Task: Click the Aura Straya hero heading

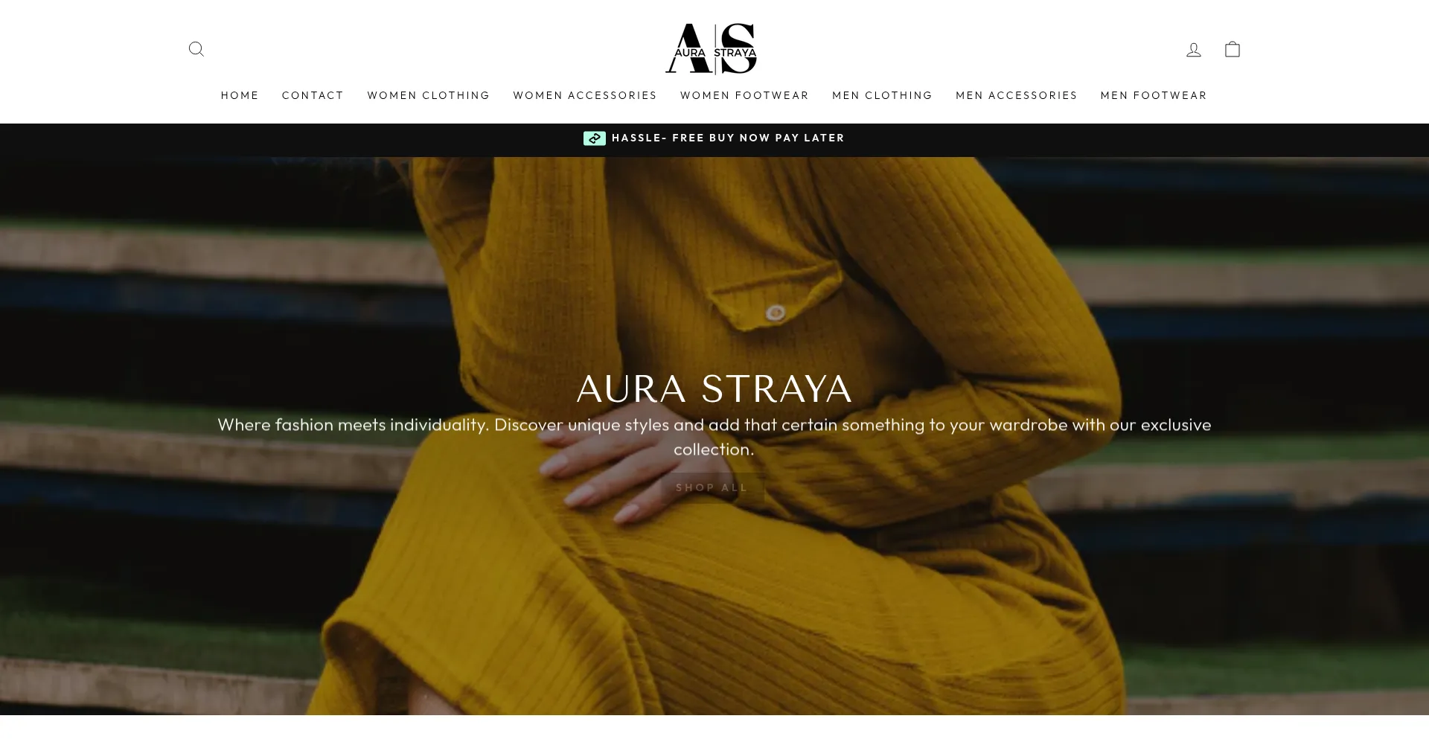Action: click(714, 388)
